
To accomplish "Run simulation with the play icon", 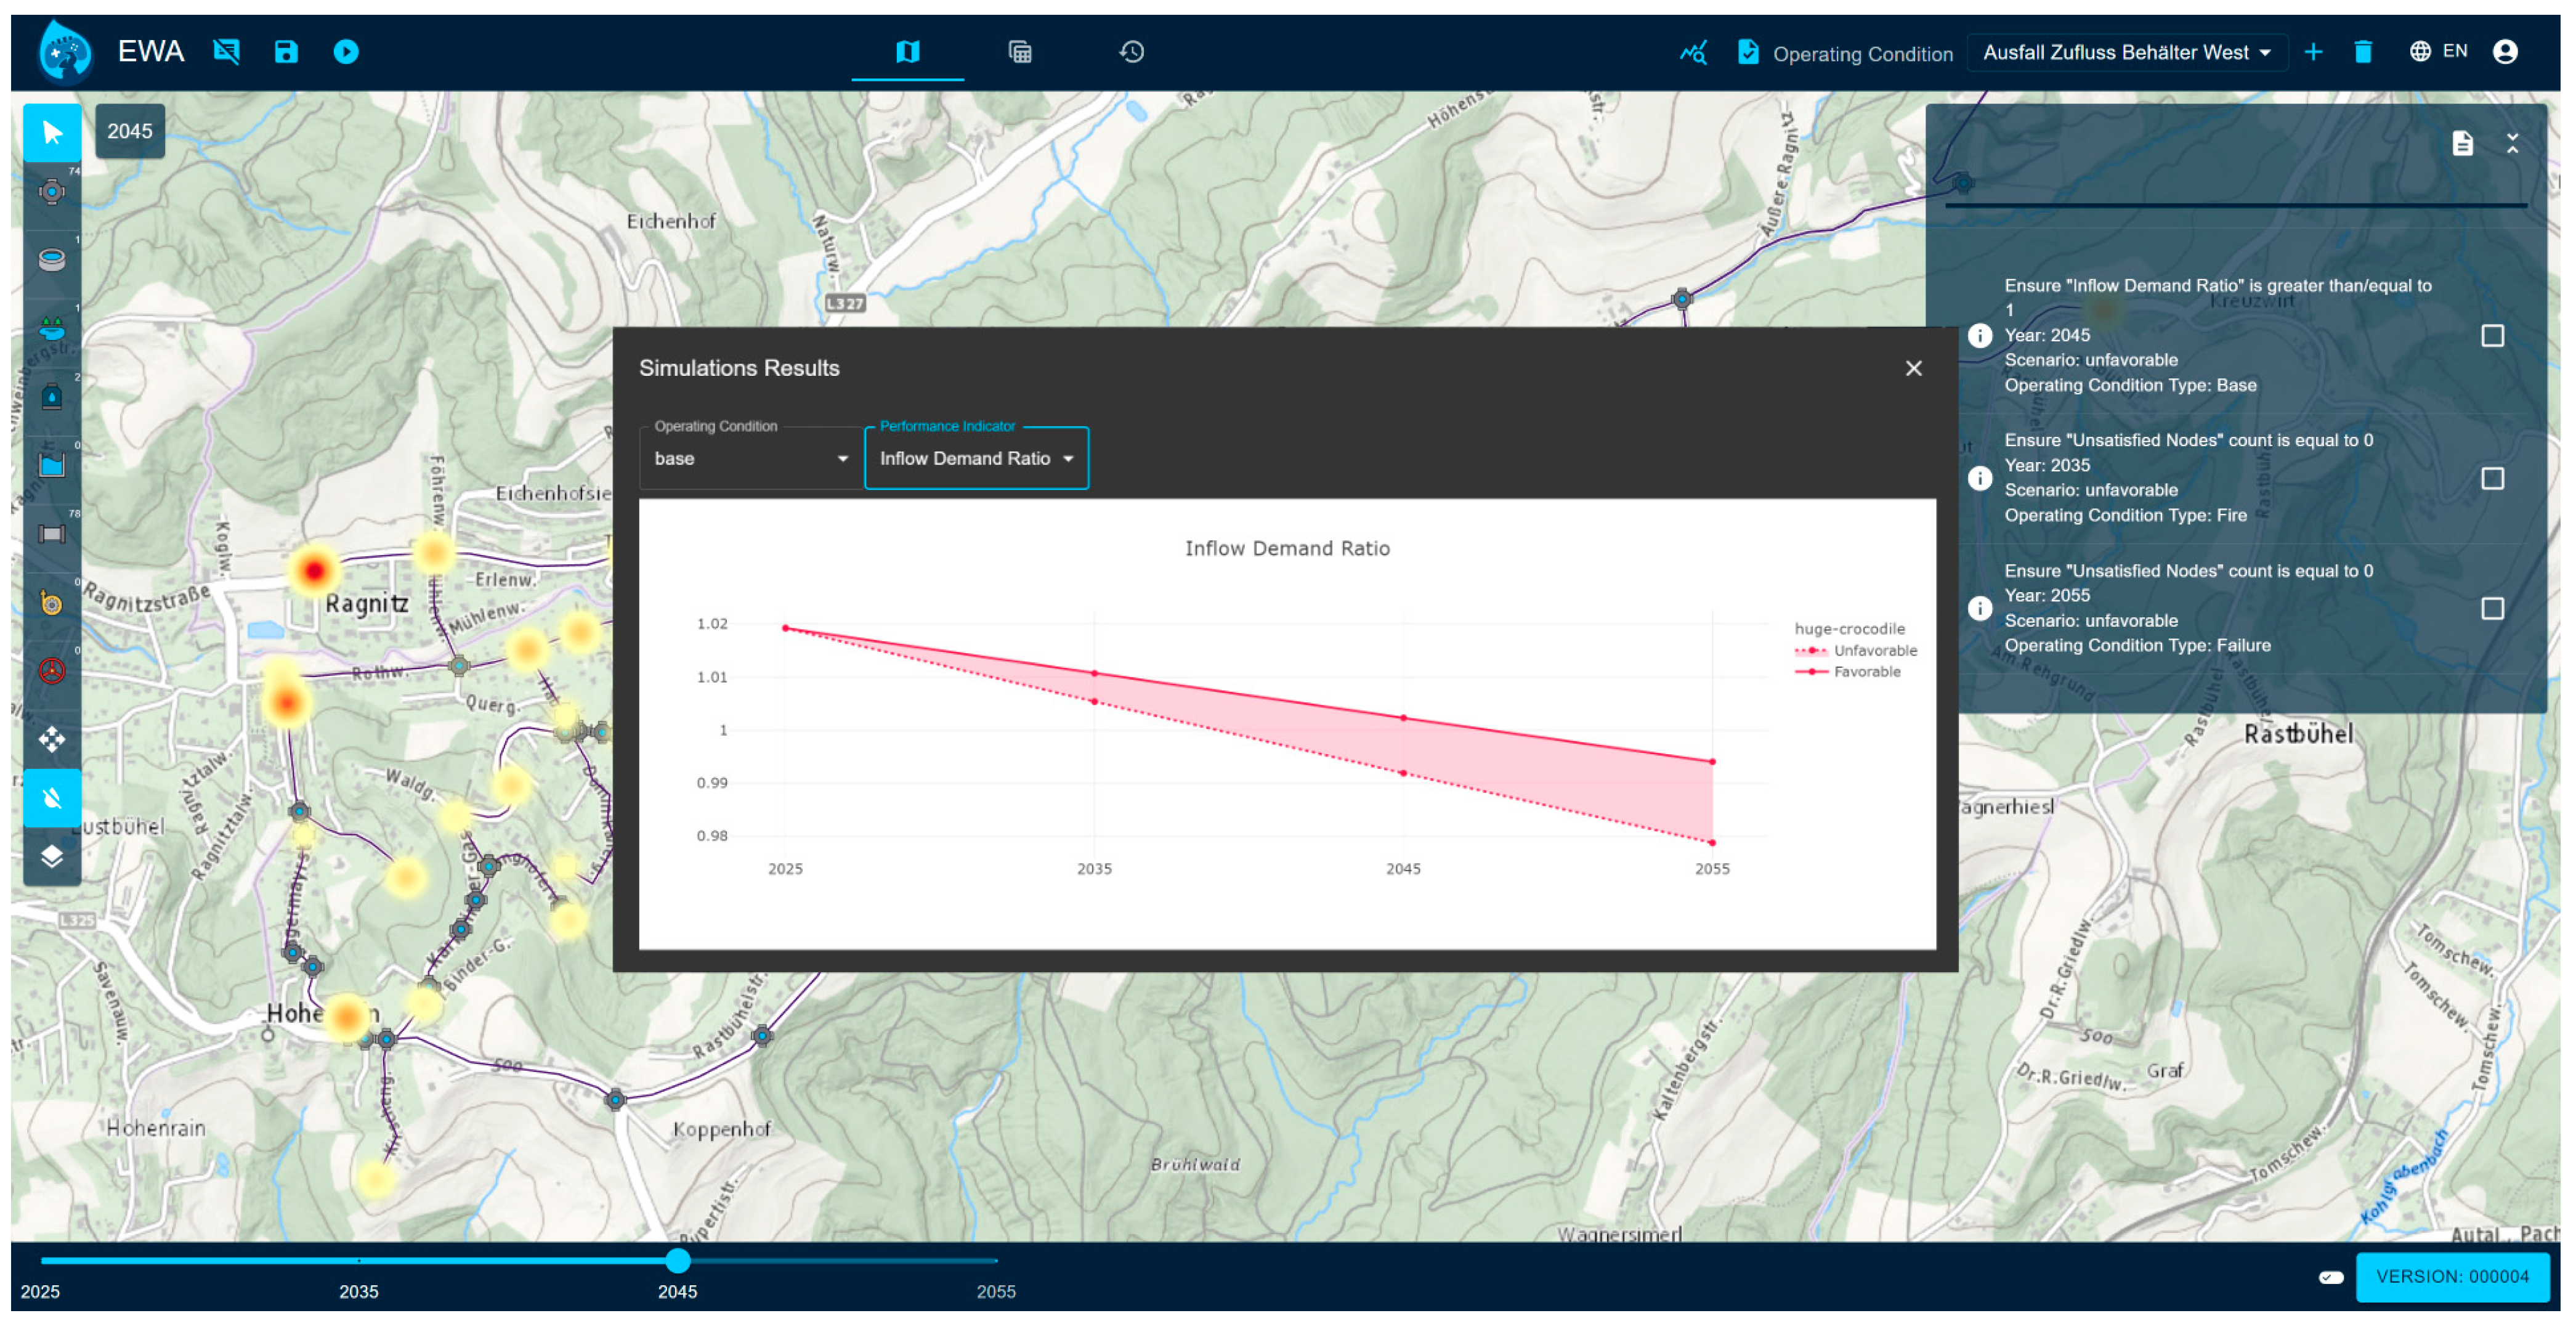I will click(346, 52).
